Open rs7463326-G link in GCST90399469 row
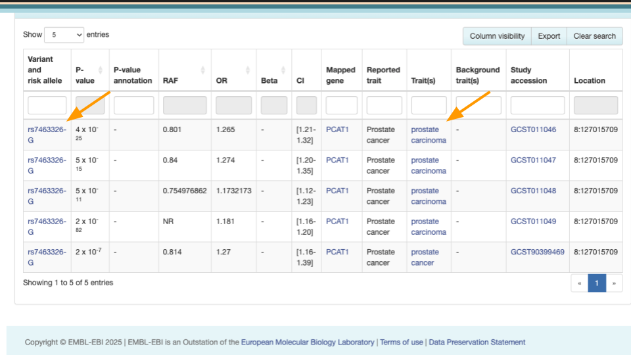 47,257
